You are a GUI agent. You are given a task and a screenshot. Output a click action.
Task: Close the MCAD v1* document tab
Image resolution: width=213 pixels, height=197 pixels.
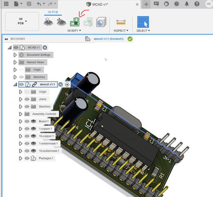point(137,5)
